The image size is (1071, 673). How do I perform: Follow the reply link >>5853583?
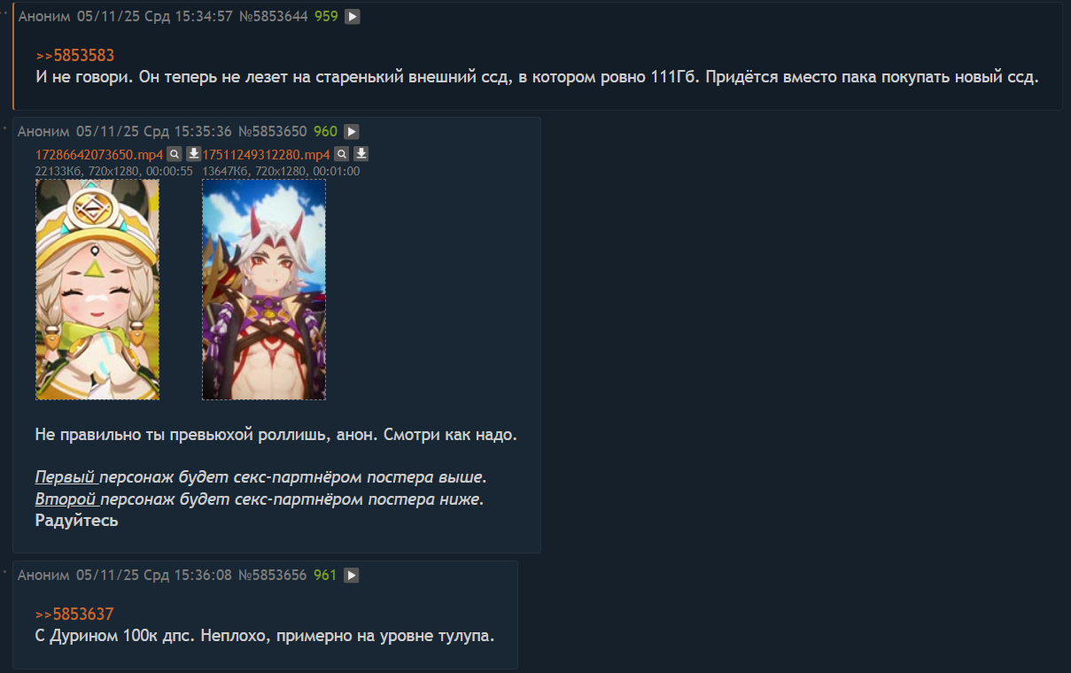[75, 55]
